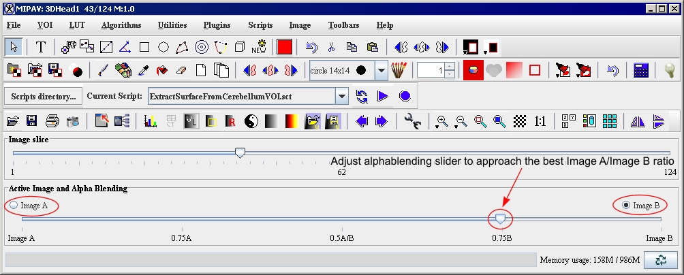Click the eyedropper color picker tool
The image size is (684, 275).
pyautogui.click(x=143, y=70)
